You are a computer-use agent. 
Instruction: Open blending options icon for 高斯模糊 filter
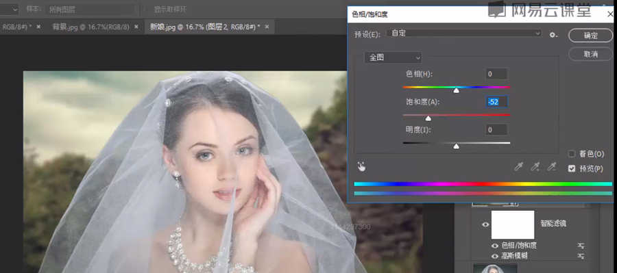pos(581,256)
